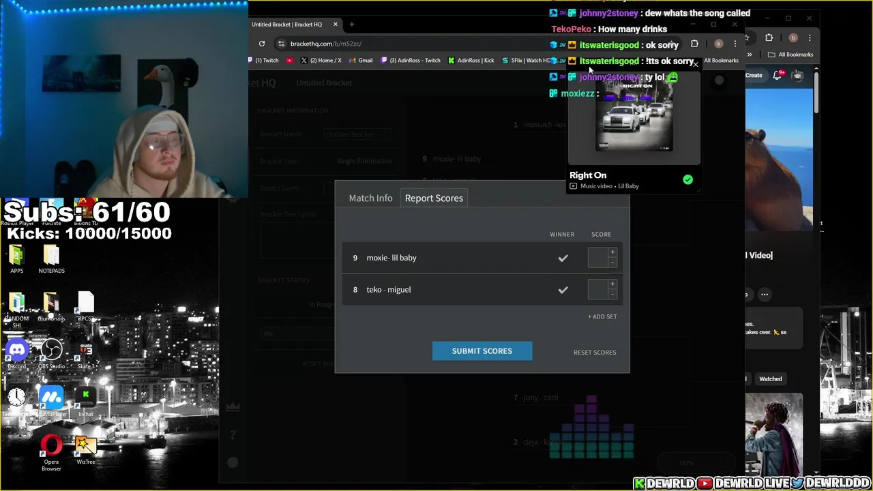The width and height of the screenshot is (873, 491).
Task: Click the green check on Right On card
Action: (687, 180)
